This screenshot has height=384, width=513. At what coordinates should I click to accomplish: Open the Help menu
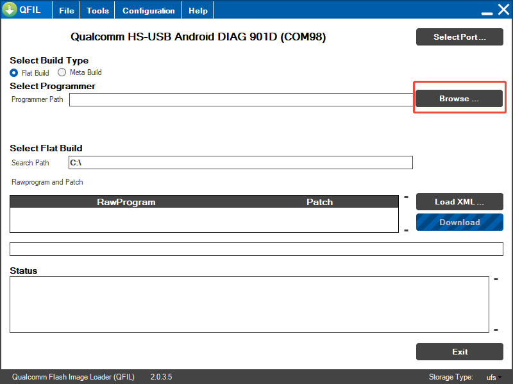click(x=198, y=10)
